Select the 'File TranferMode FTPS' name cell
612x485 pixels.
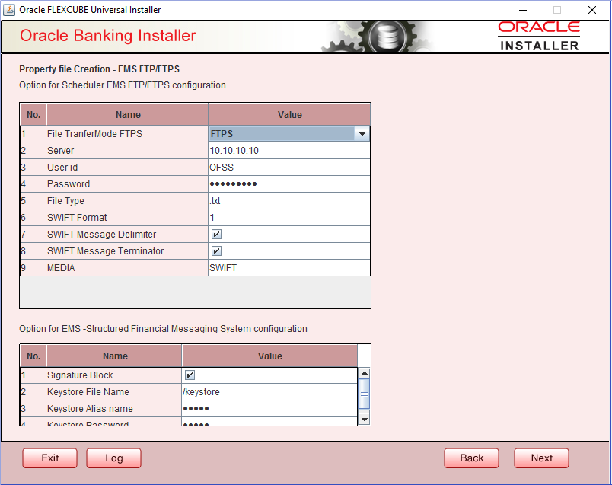[127, 134]
